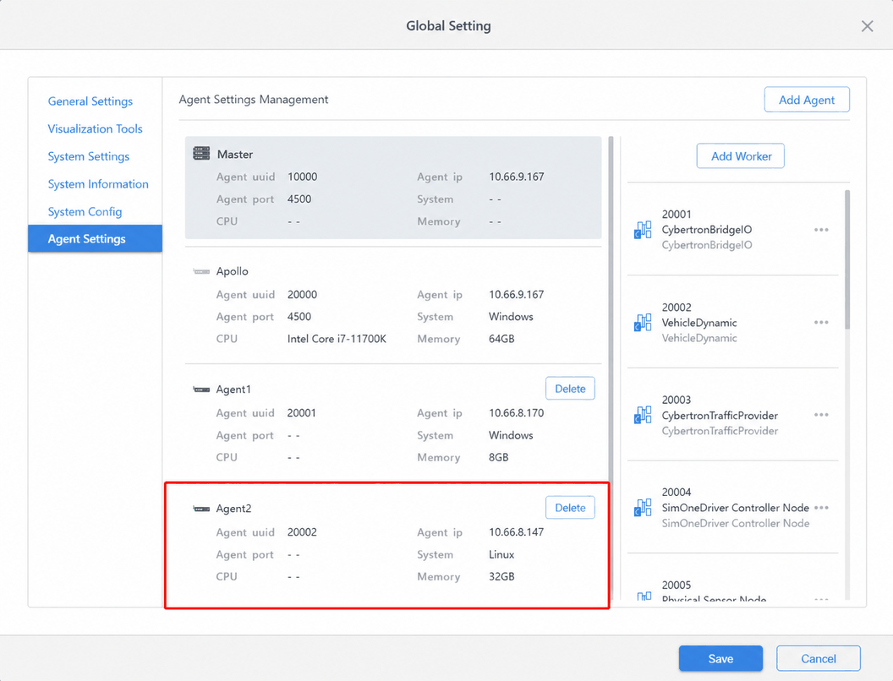Image resolution: width=893 pixels, height=681 pixels.
Task: Save the global settings
Action: [720, 658]
